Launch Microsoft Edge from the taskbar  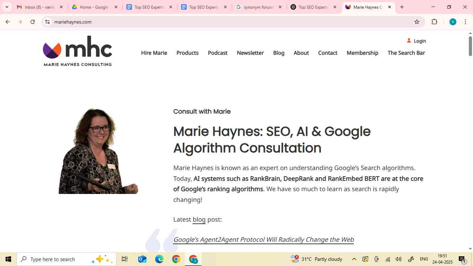point(159,259)
